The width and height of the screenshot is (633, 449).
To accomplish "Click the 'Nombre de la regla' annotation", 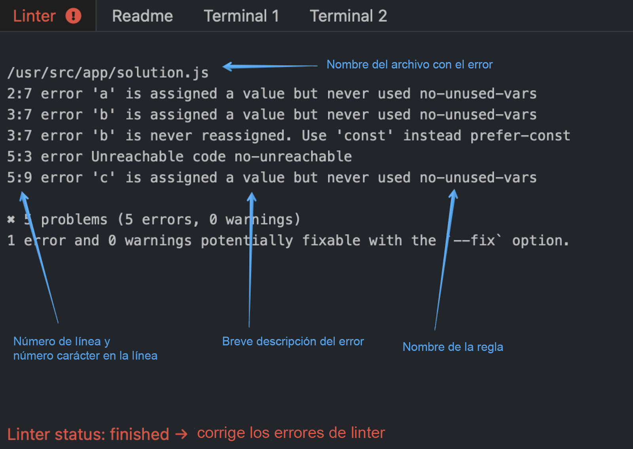I will click(x=453, y=347).
